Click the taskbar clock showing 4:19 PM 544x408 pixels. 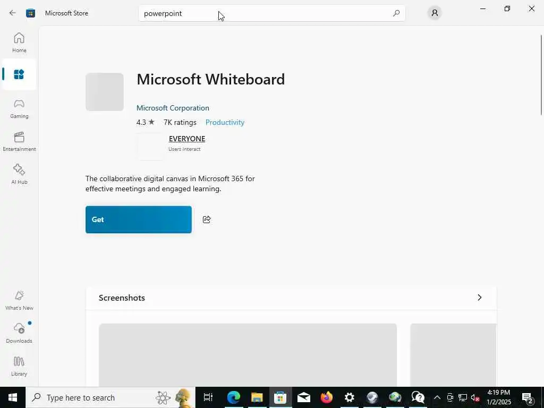click(499, 397)
